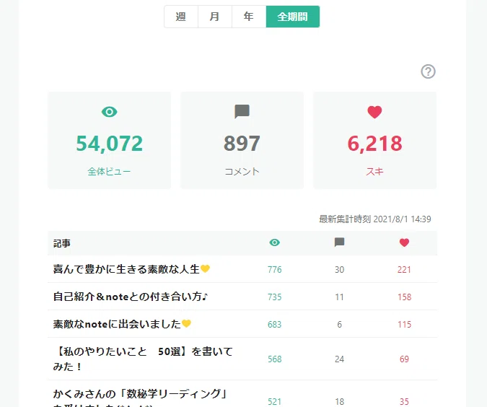Click the 記事 column header
The height and width of the screenshot is (407, 487).
pos(62,243)
